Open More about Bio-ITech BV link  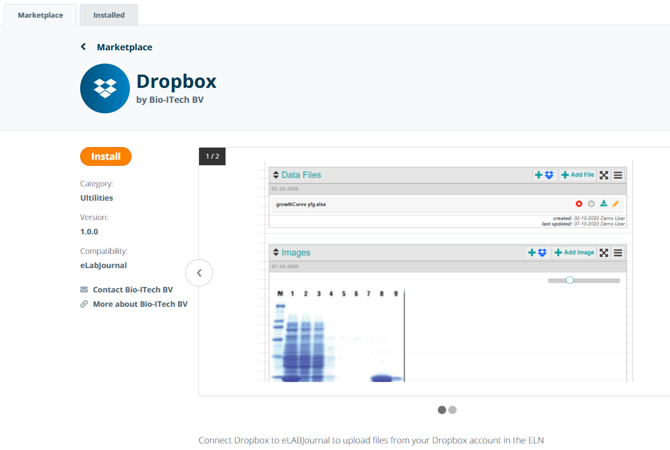140,304
